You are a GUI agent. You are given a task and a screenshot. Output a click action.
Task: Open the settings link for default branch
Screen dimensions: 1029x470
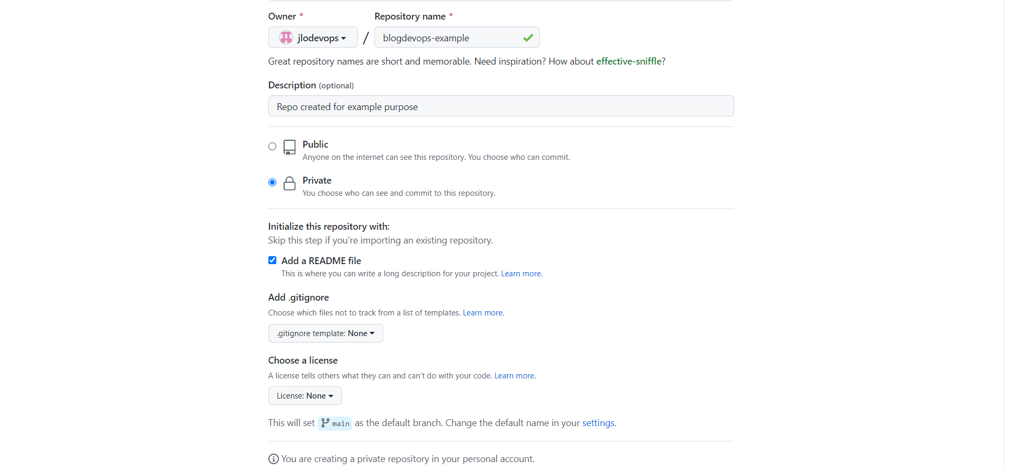tap(598, 423)
